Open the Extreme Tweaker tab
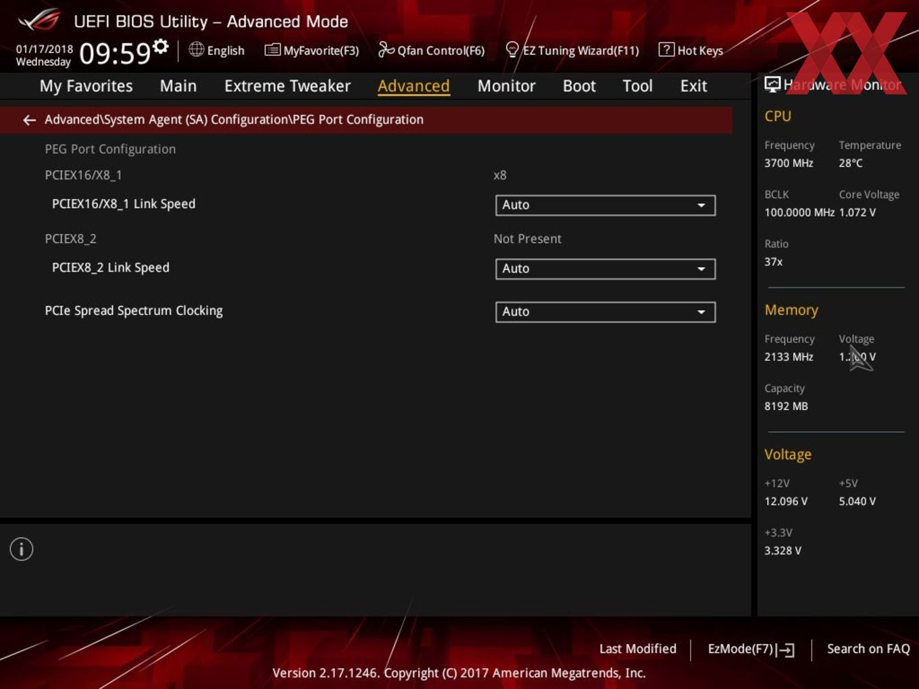 [x=287, y=86]
